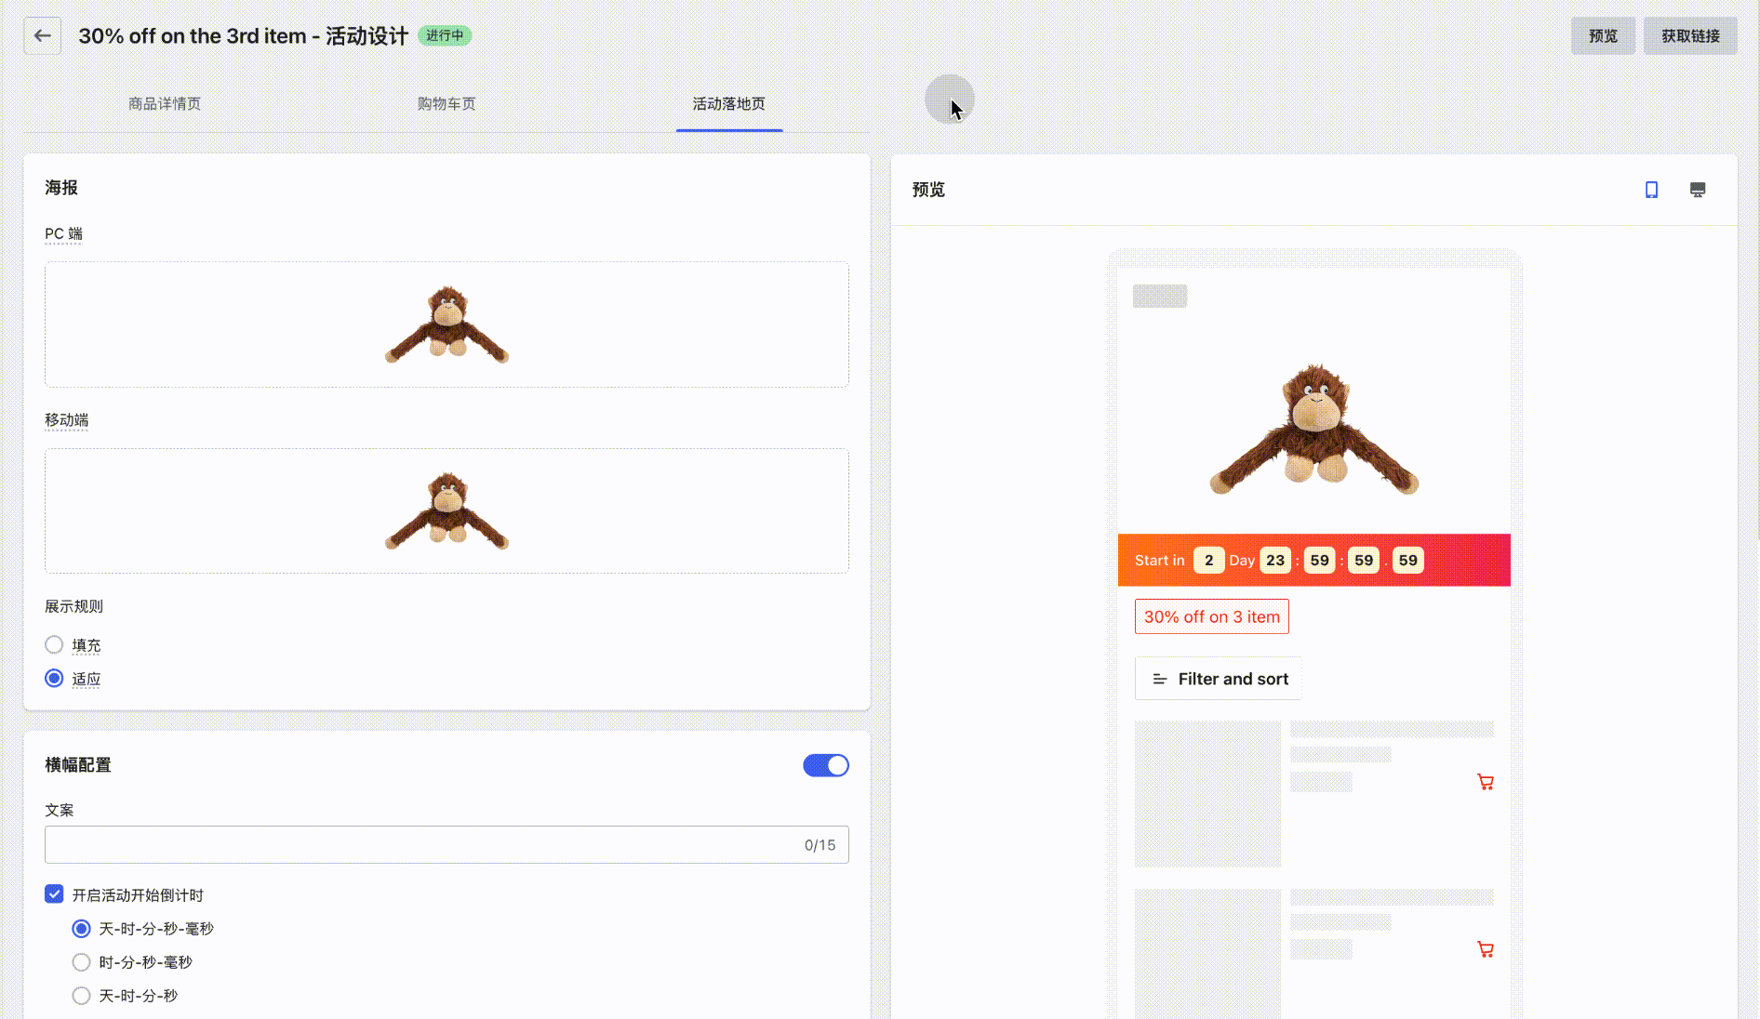Click the 进行中 status badge
The width and height of the screenshot is (1760, 1019).
445,35
